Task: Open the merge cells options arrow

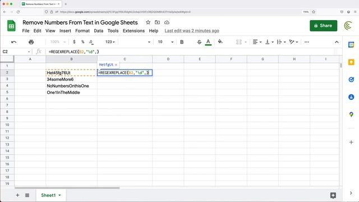Action: [246, 42]
